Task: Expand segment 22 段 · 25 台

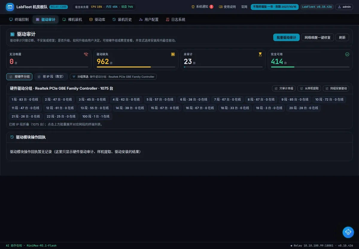Action: [x=61, y=116]
